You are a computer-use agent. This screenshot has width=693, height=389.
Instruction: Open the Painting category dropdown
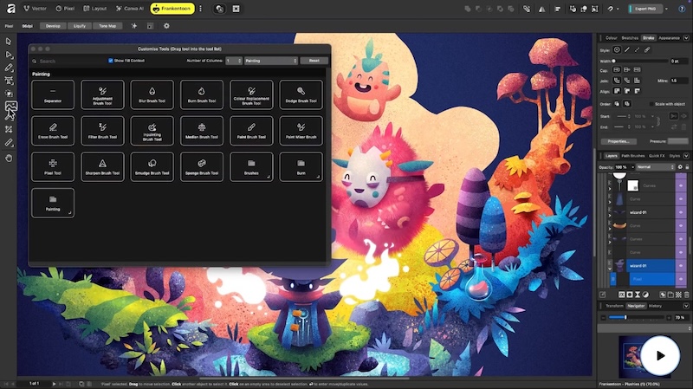(270, 62)
